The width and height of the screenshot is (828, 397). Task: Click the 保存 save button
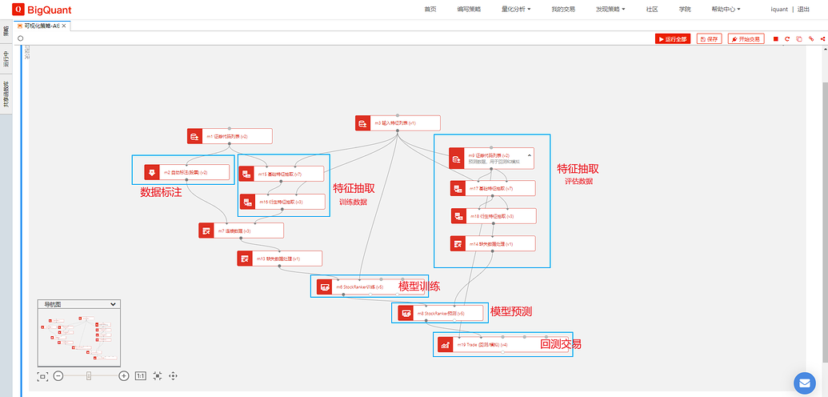[x=709, y=38]
